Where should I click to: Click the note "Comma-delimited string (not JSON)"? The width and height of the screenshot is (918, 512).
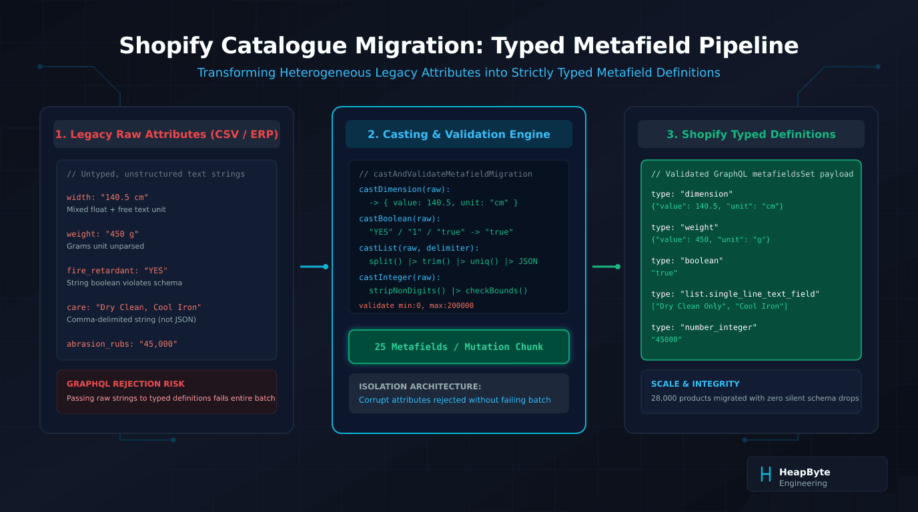point(131,319)
